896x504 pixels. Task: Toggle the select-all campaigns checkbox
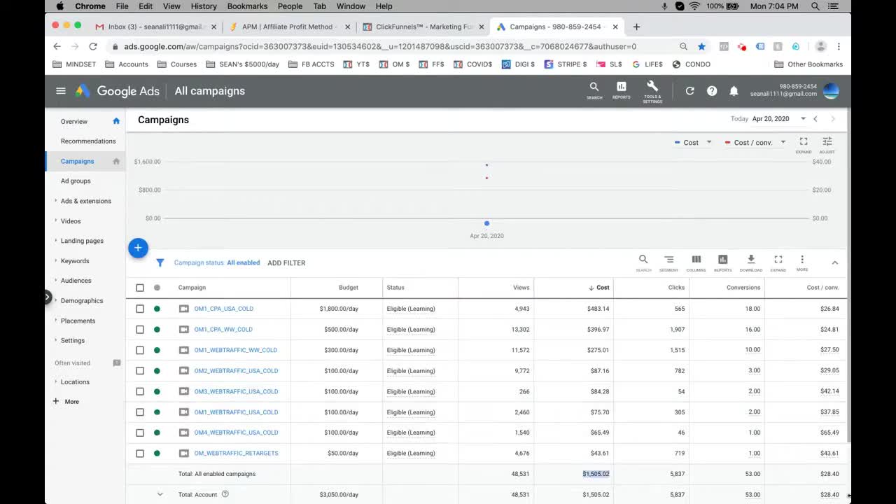[x=140, y=288]
